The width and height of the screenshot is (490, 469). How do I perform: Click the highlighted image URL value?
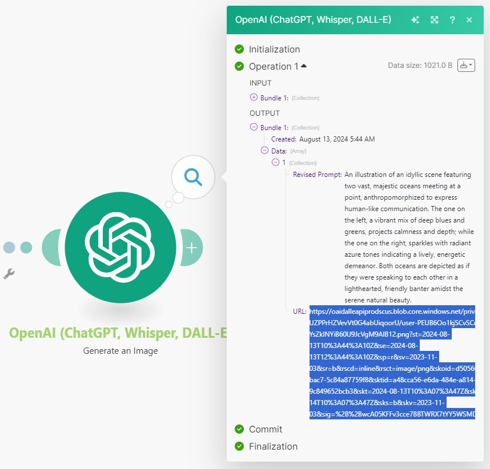392,362
